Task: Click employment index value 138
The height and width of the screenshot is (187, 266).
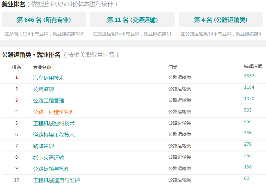Action: point(248,167)
